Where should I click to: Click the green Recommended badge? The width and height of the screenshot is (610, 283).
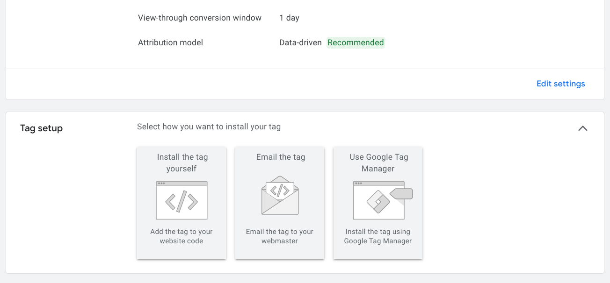pos(356,43)
